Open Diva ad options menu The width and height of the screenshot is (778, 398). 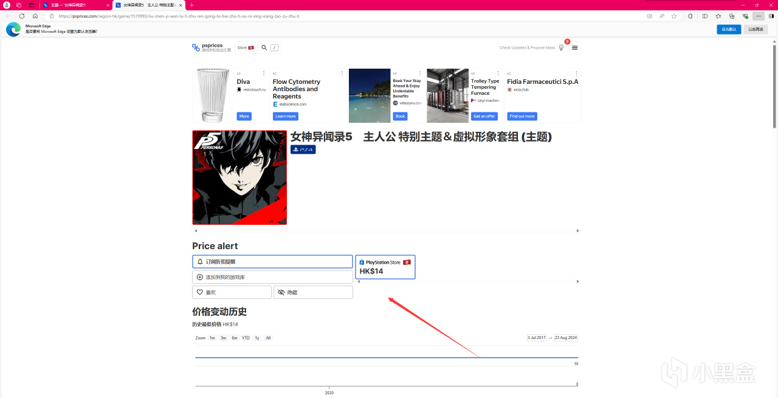coord(264,74)
